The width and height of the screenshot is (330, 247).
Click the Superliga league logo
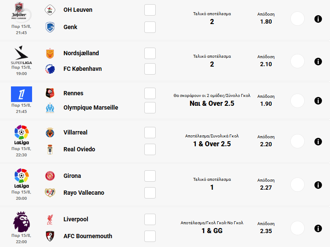(21, 55)
